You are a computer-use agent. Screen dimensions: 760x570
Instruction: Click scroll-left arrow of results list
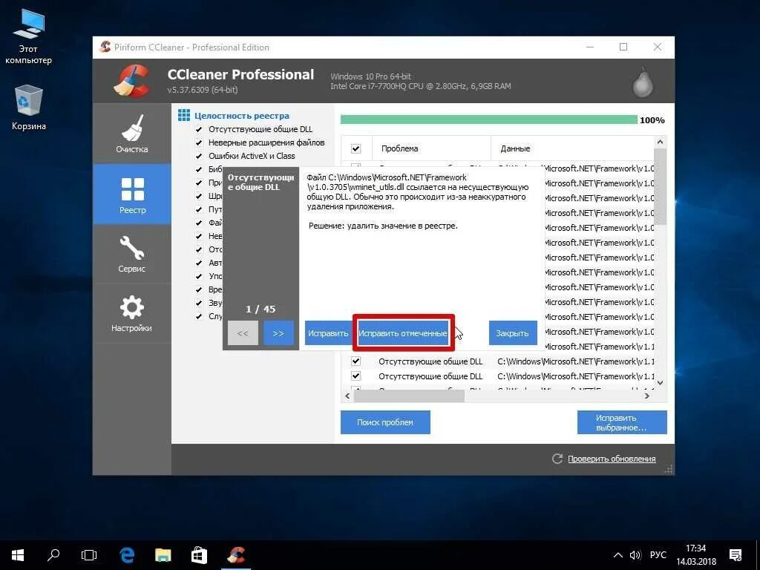click(x=347, y=396)
